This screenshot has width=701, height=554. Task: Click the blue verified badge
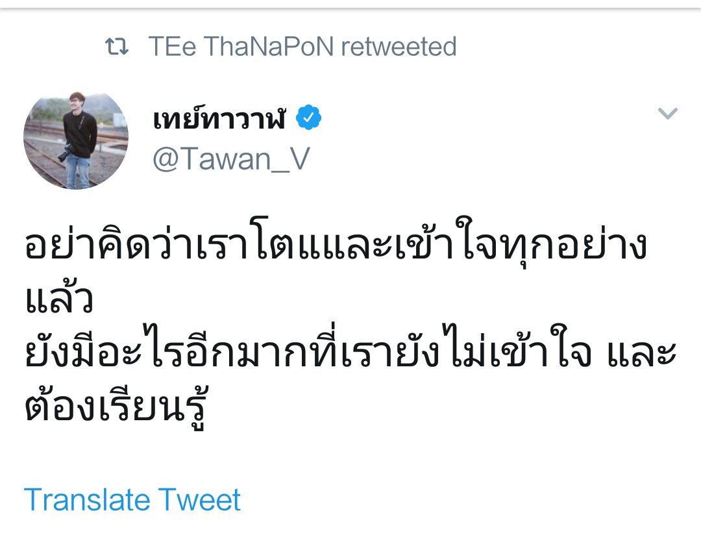click(x=308, y=118)
